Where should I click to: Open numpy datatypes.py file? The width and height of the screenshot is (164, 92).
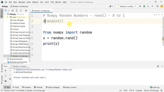point(20,41)
